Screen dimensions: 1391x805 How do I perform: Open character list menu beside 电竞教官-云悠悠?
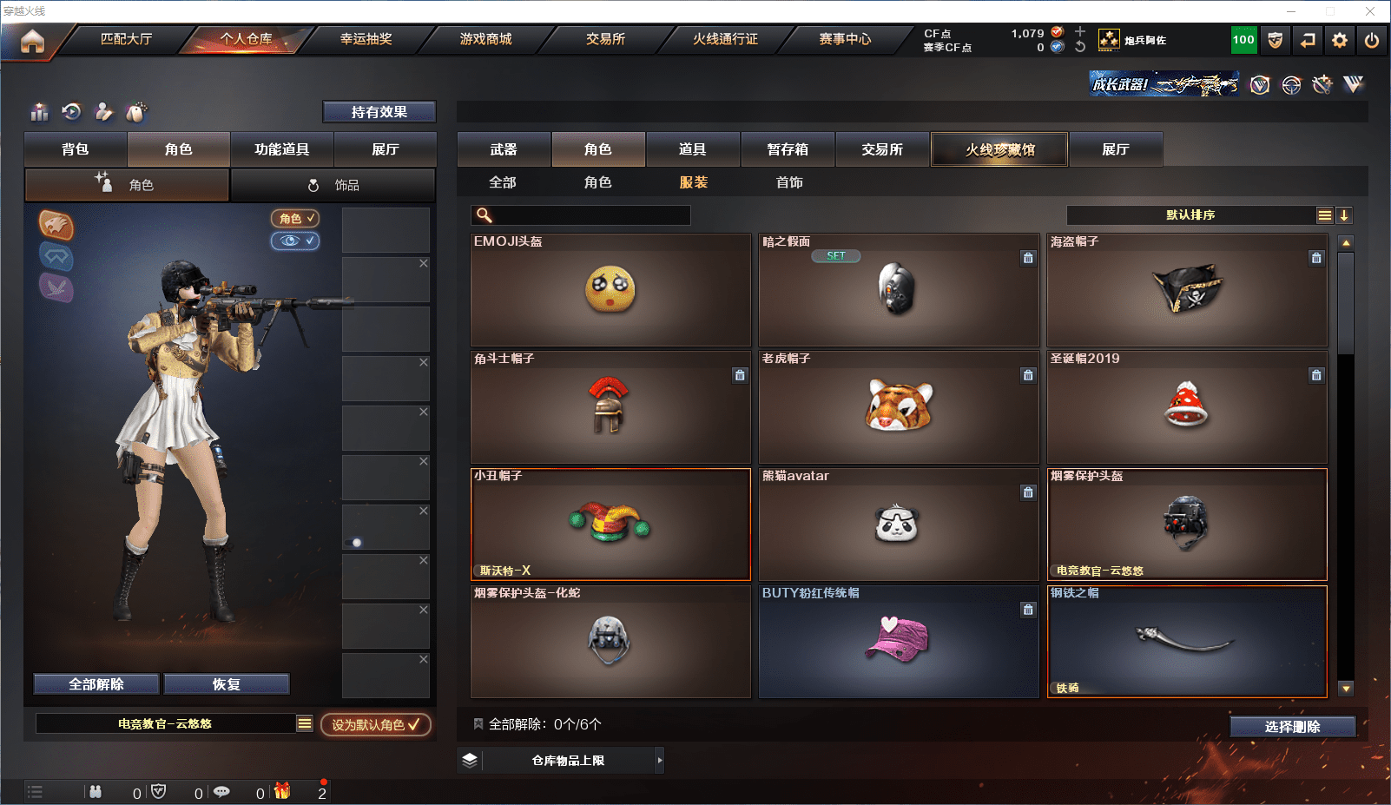305,723
